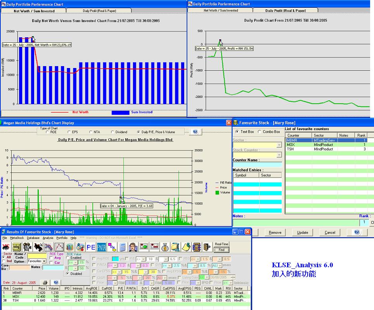
Task: Select the ROE chart type radio button
Action: click(48, 132)
